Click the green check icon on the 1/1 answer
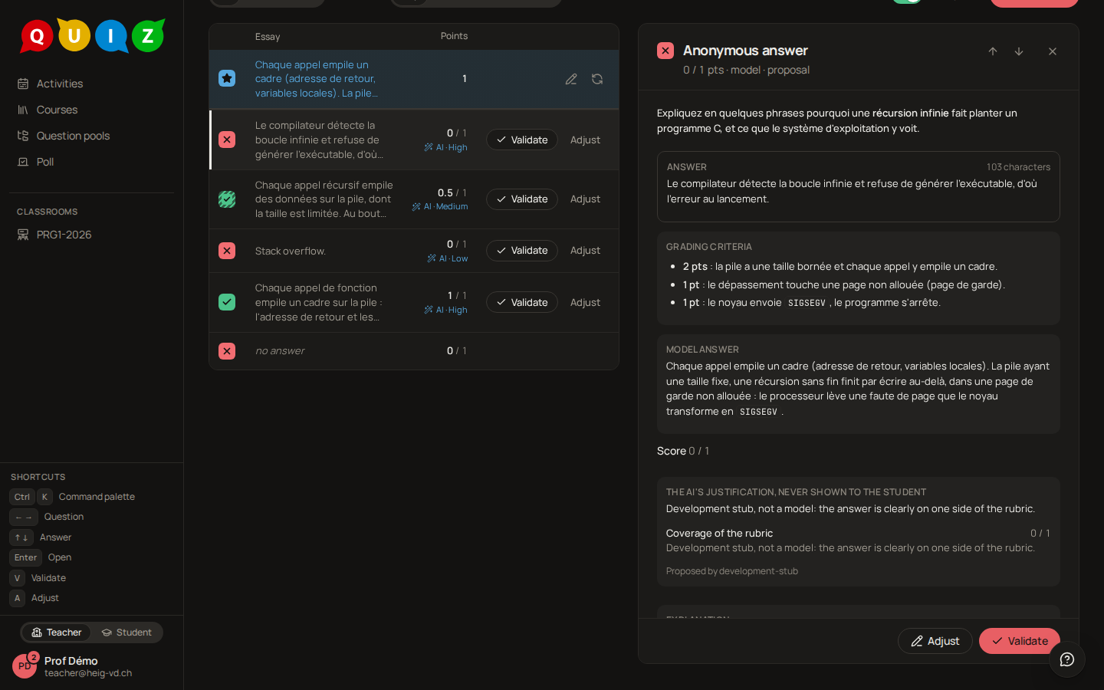1104x690 pixels. click(227, 302)
